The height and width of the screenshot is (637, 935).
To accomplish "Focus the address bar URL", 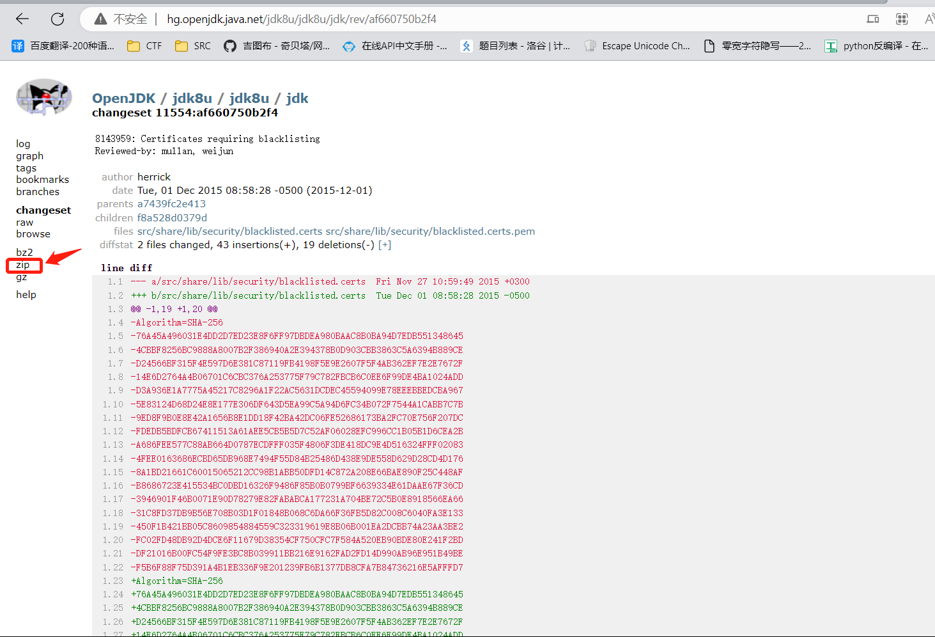I will (x=302, y=19).
